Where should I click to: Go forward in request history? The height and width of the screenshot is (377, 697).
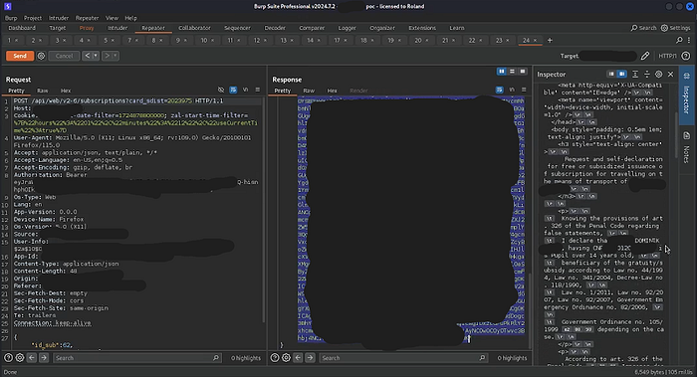click(107, 56)
